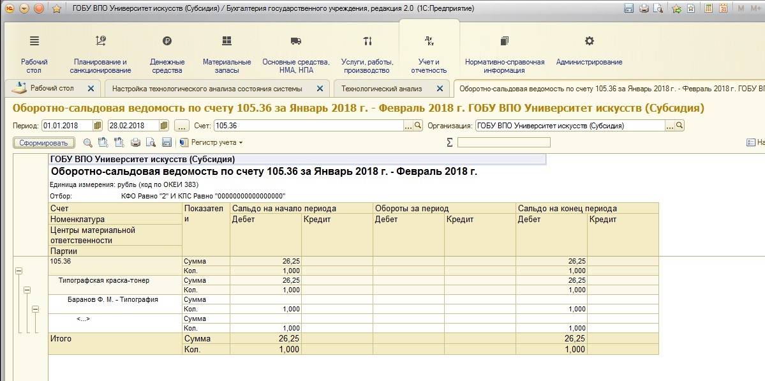Click the report toolbar printer icon

(135, 142)
